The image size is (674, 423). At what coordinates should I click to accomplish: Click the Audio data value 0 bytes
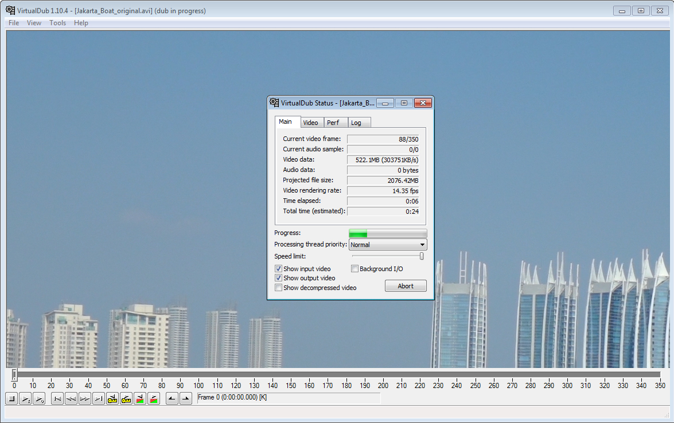point(383,170)
